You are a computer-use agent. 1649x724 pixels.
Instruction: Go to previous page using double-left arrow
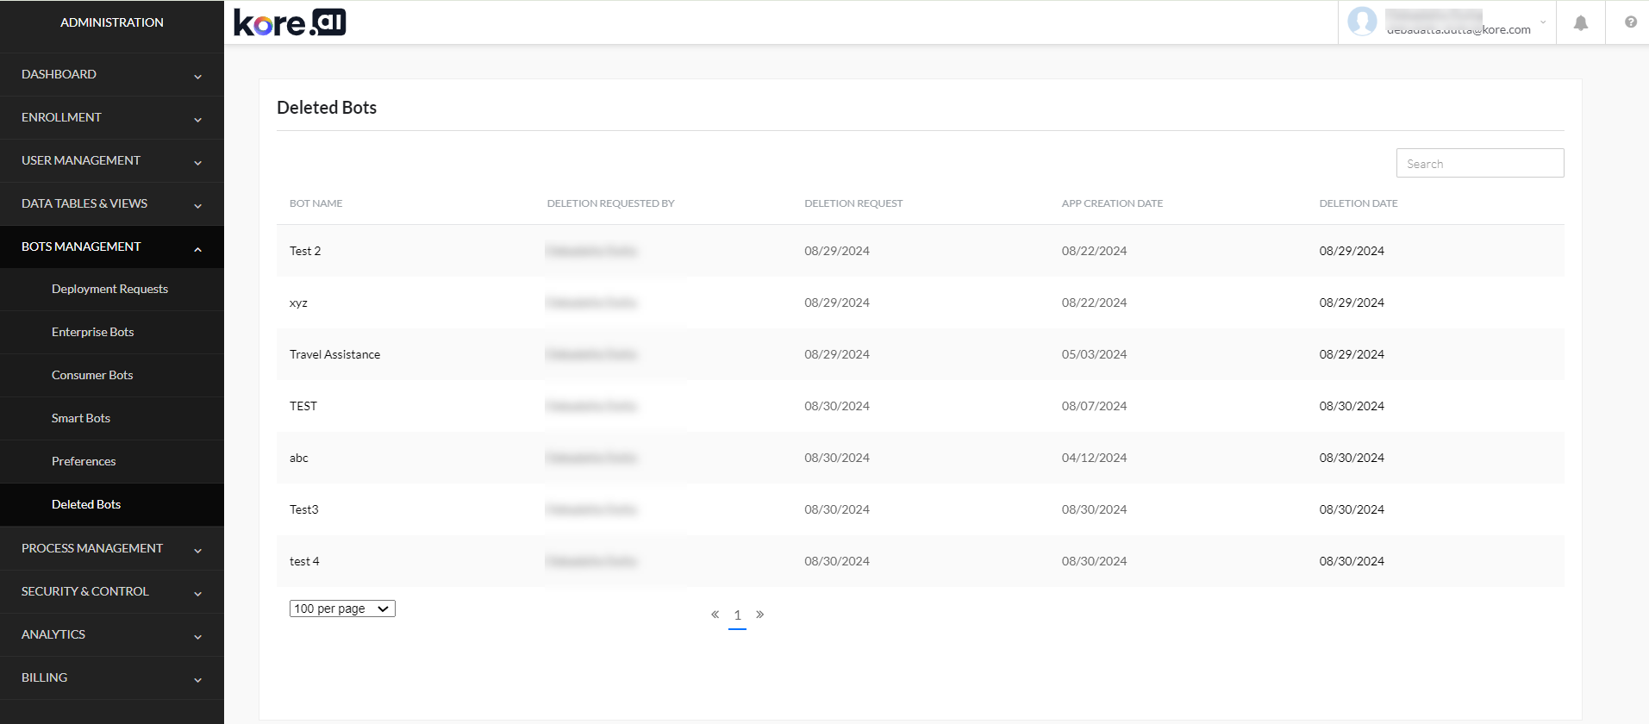point(715,615)
